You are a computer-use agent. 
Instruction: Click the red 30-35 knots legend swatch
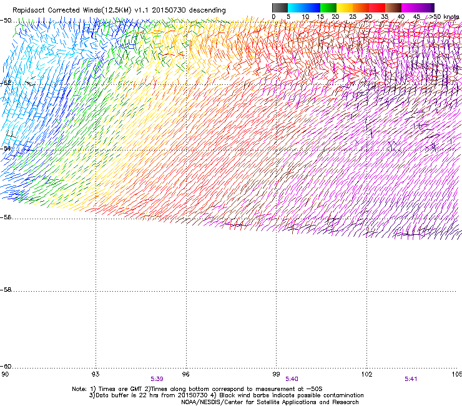click(377, 7)
